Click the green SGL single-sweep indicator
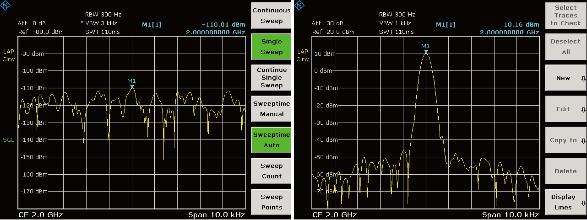 (9, 140)
